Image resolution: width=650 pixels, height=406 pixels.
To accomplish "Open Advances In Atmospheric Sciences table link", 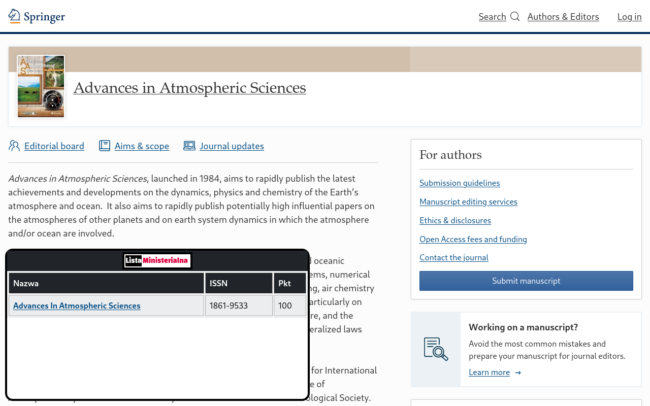I will click(77, 306).
